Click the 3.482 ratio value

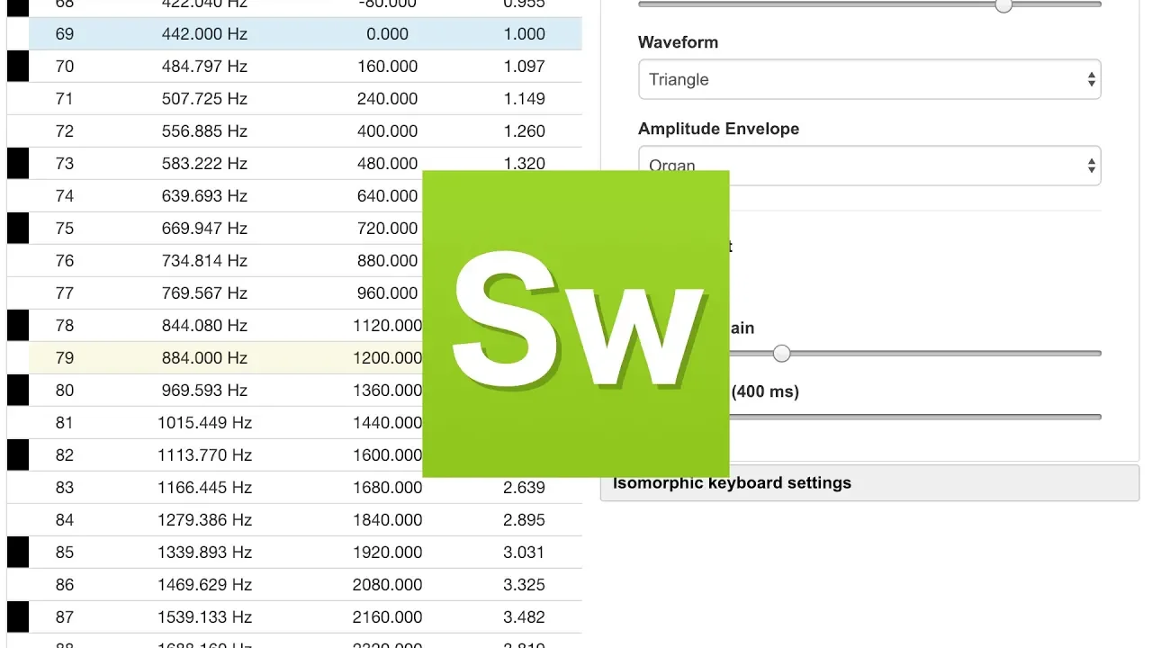pos(524,617)
